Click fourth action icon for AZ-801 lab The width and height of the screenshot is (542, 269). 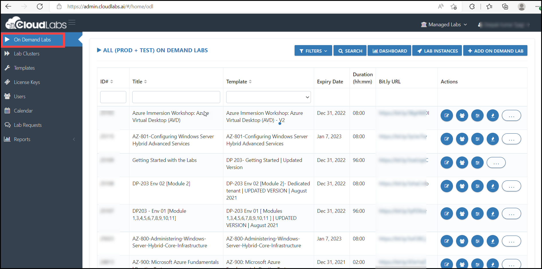pyautogui.click(x=493, y=139)
